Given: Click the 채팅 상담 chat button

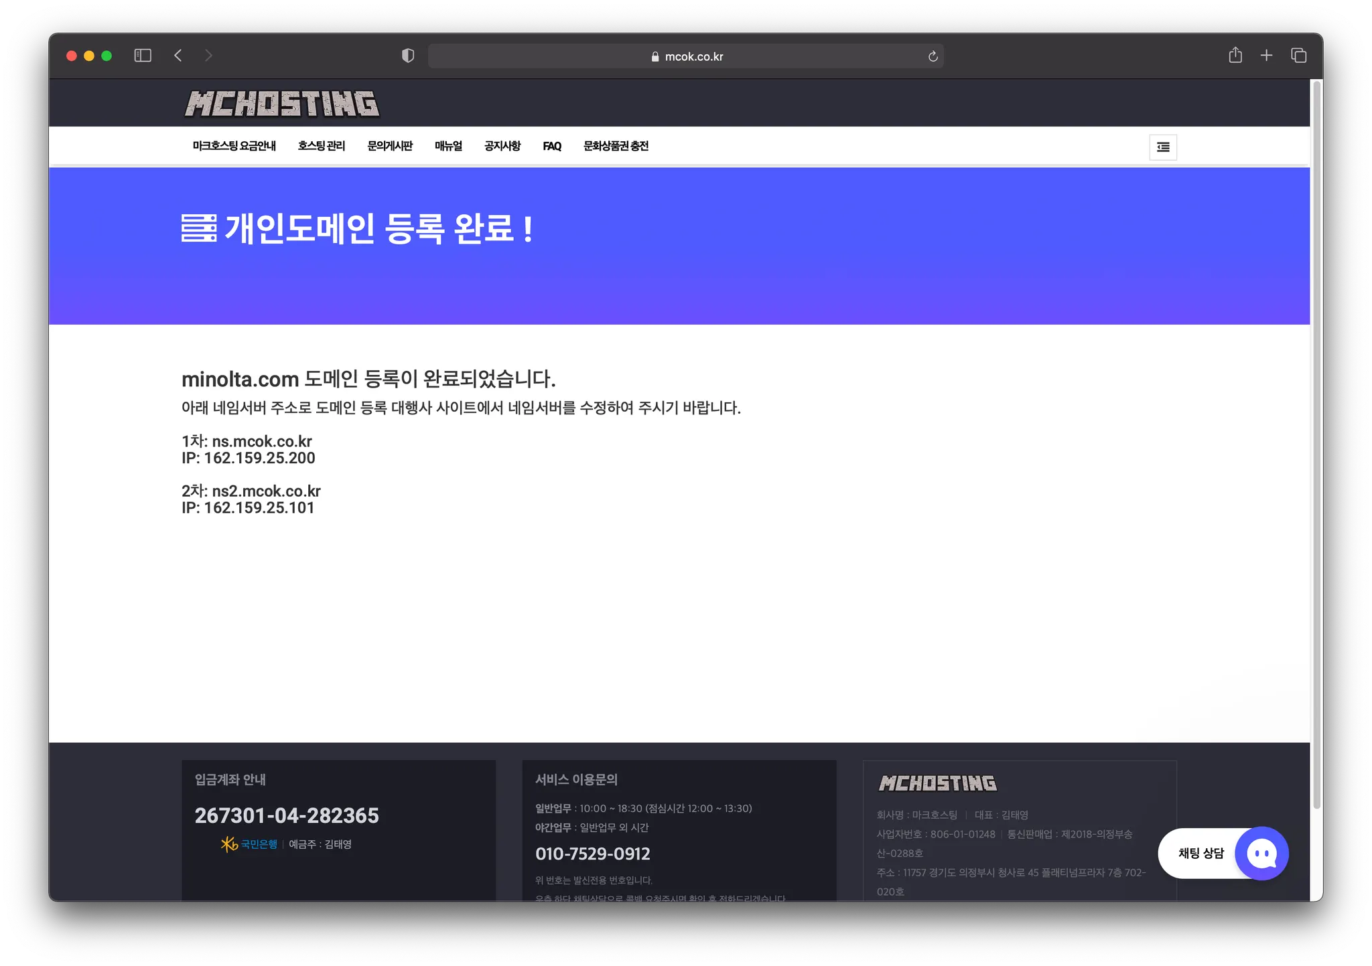Looking at the screenshot, I should click(x=1200, y=854).
